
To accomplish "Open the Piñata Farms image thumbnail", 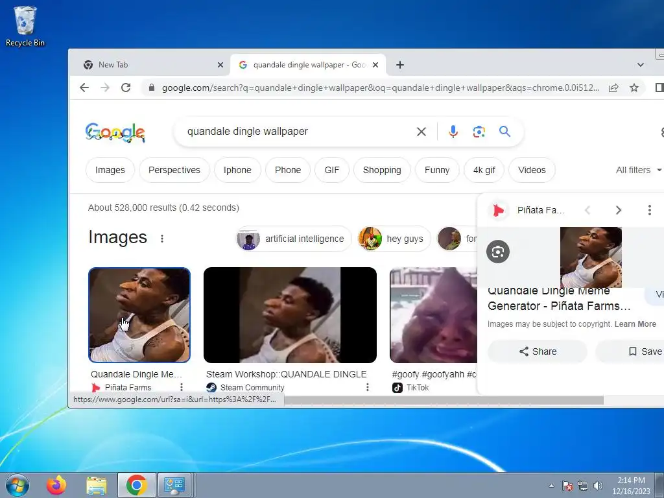I will pyautogui.click(x=139, y=315).
